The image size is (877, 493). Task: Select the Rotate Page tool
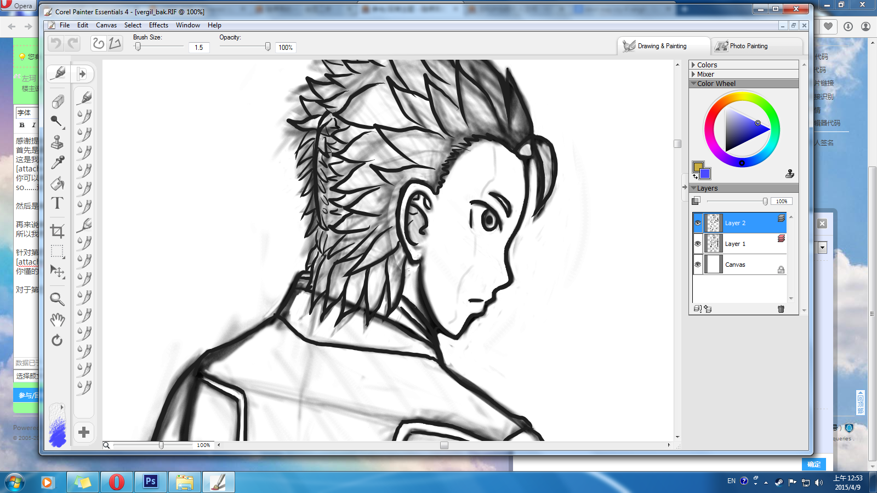click(58, 340)
